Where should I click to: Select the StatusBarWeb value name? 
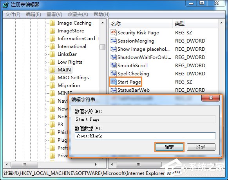tap(134, 90)
